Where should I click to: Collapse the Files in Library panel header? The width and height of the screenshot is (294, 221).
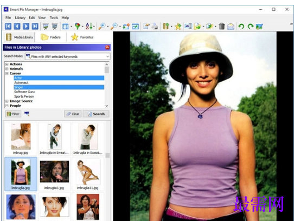tap(107, 47)
